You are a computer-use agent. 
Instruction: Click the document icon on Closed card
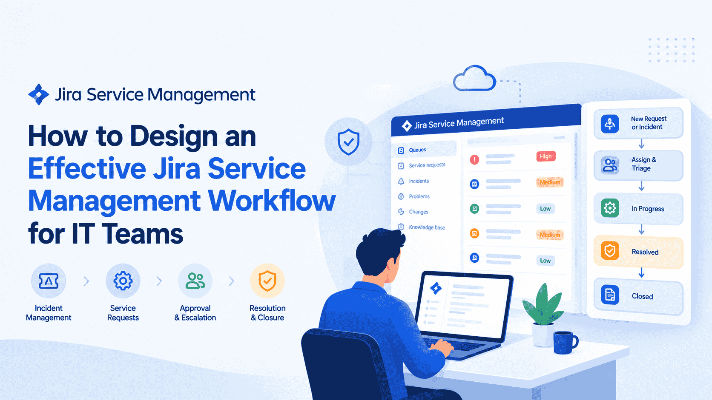610,295
